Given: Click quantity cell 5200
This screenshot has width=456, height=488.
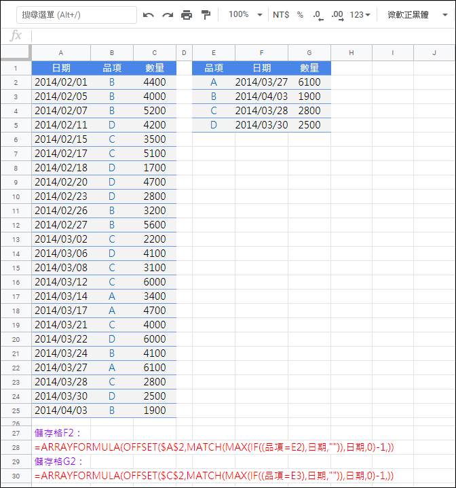Looking at the screenshot, I should [155, 111].
